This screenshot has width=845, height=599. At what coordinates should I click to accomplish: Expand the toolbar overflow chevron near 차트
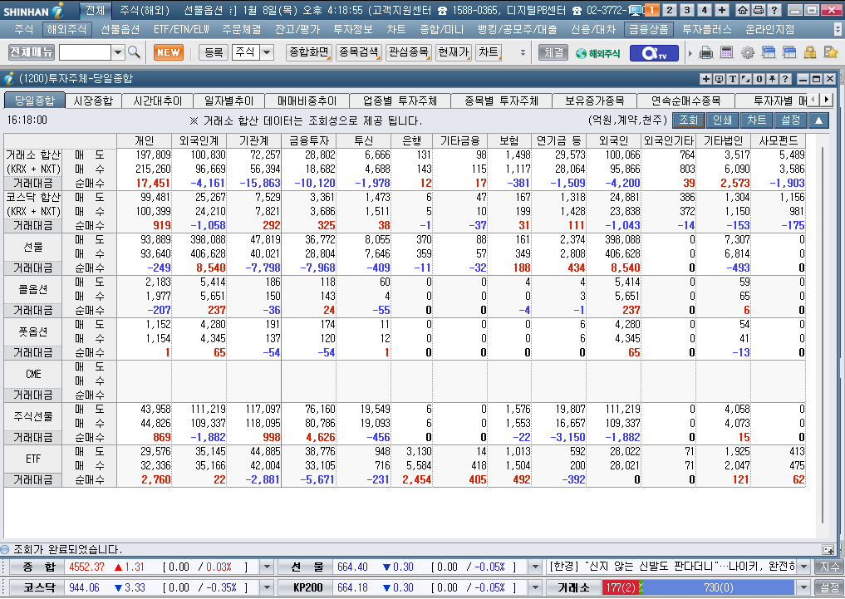[x=522, y=53]
